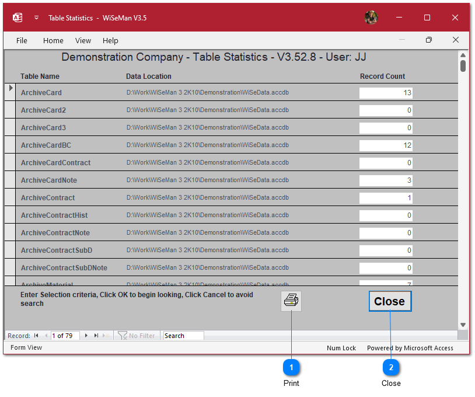
Task: Restore the inner form window
Action: [429, 40]
